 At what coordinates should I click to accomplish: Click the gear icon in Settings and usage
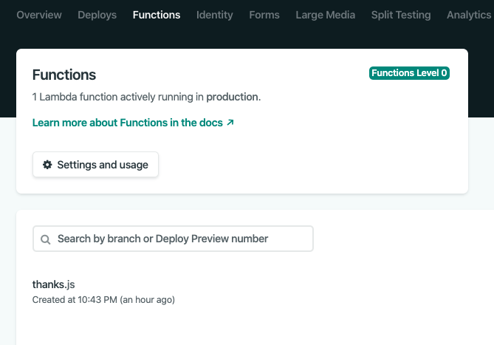coord(47,165)
